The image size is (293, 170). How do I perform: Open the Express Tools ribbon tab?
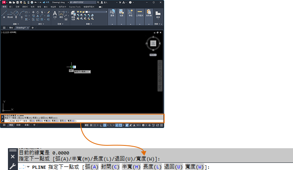click(x=75, y=7)
